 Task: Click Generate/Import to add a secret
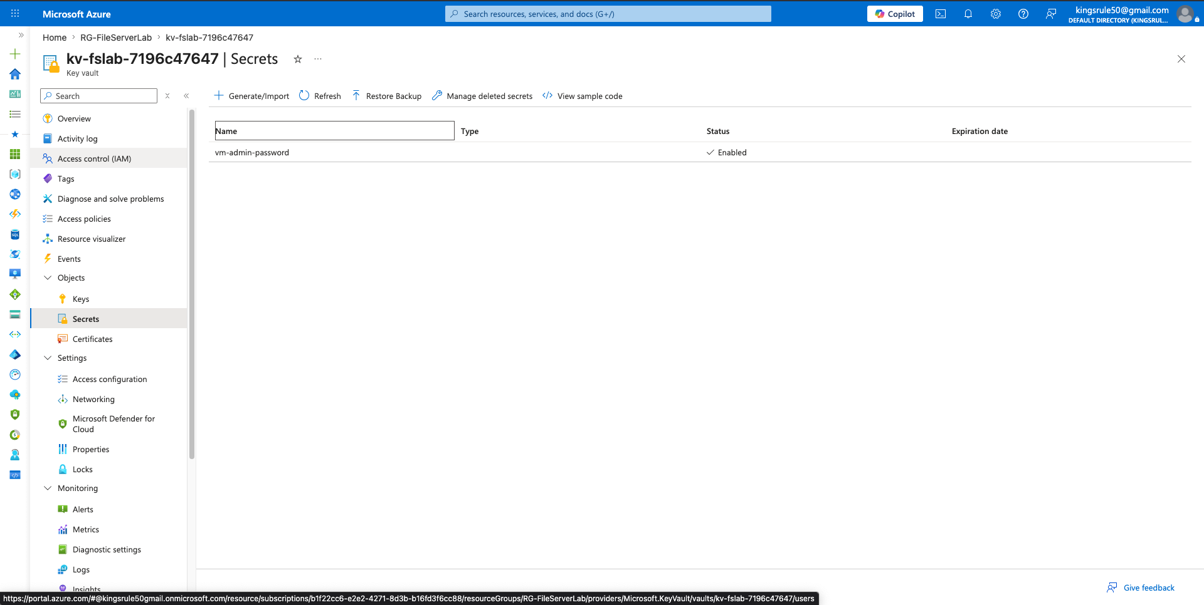coord(251,96)
